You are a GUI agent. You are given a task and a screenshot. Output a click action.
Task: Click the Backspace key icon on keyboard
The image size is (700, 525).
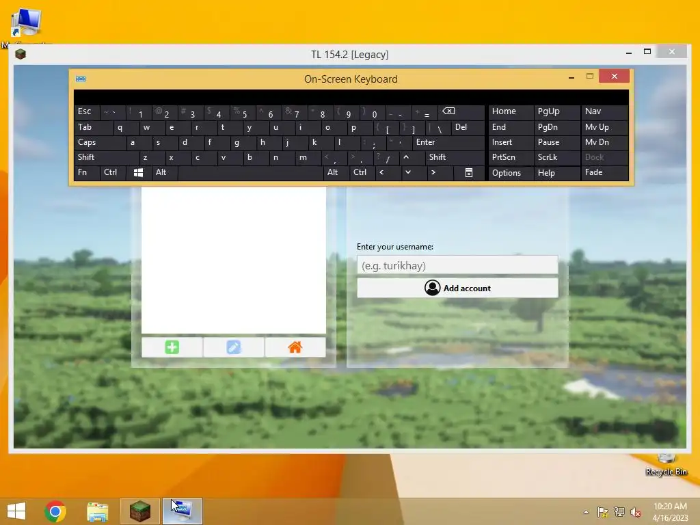pyautogui.click(x=461, y=112)
